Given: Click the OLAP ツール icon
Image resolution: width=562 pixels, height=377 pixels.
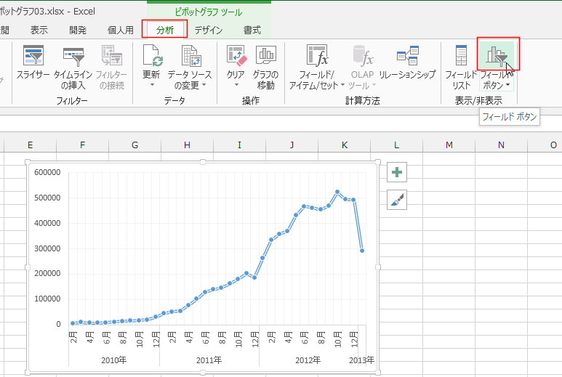Looking at the screenshot, I should (x=363, y=55).
